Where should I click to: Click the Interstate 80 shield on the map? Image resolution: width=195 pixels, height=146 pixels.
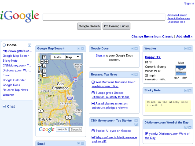click(x=75, y=79)
